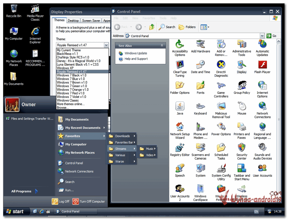
Task: Open Media Player Classic desktop icon
Action: 35,13
